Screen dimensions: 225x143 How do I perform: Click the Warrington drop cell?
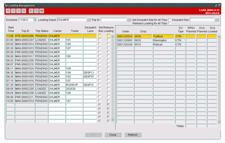click(164, 40)
